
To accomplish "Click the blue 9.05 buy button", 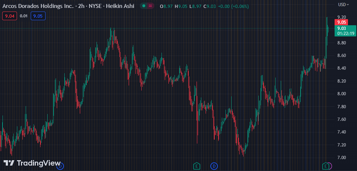I will point(38,16).
